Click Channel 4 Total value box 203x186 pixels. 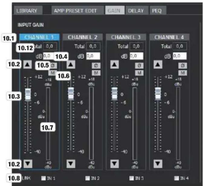[180, 46]
